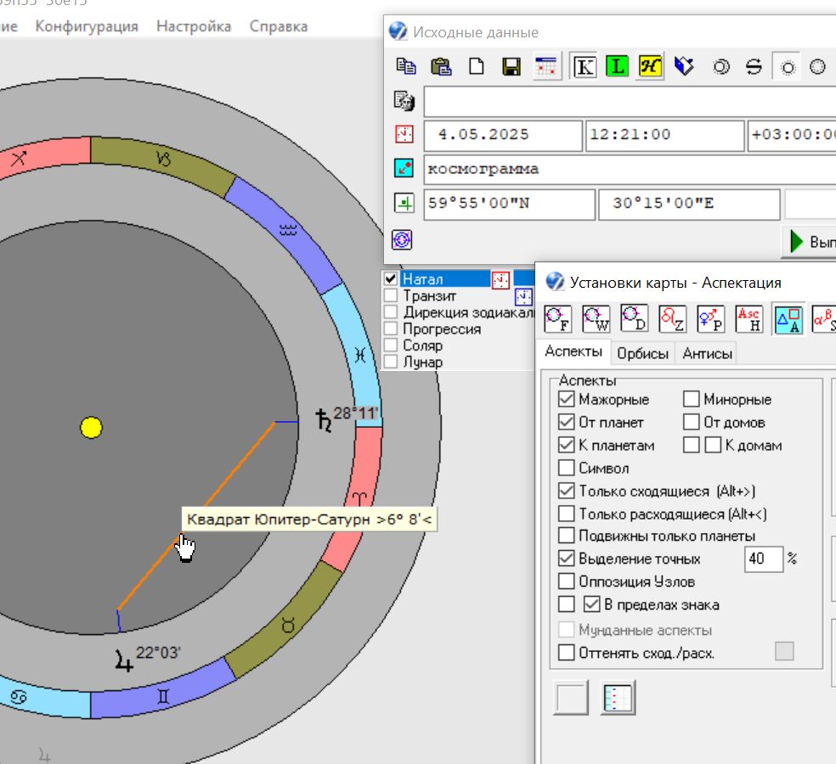Open the Конфигурация menu
Viewport: 836px width, 764px height.
tap(87, 26)
